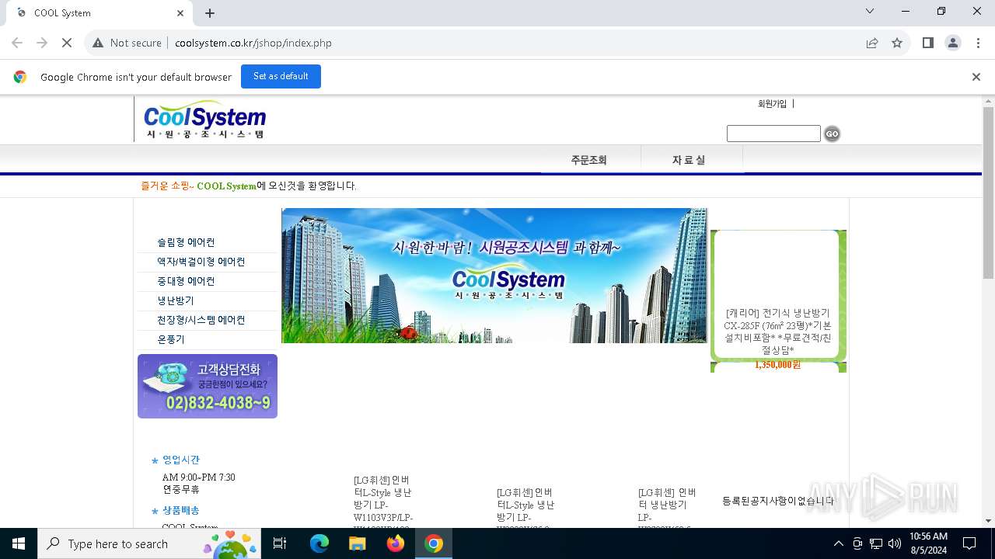Viewport: 995px width, 559px height.
Task: Open the notification center icon
Action: pyautogui.click(x=969, y=543)
